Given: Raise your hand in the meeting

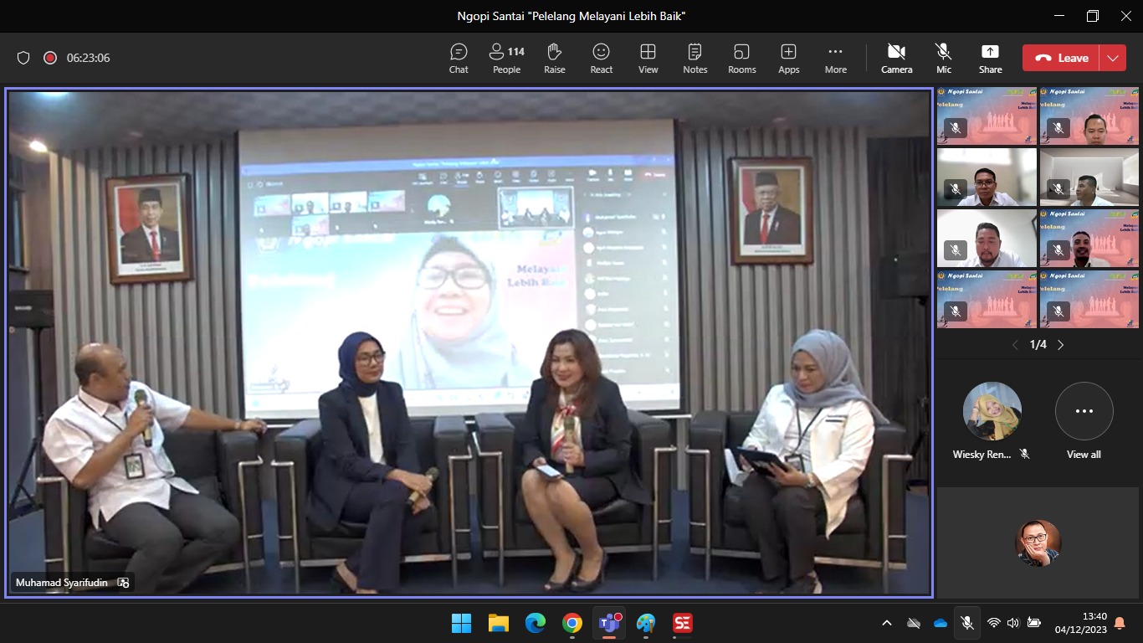Looking at the screenshot, I should point(554,58).
